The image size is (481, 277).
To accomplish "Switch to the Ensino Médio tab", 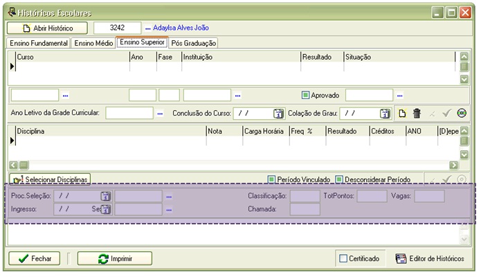I will pyautogui.click(x=93, y=43).
